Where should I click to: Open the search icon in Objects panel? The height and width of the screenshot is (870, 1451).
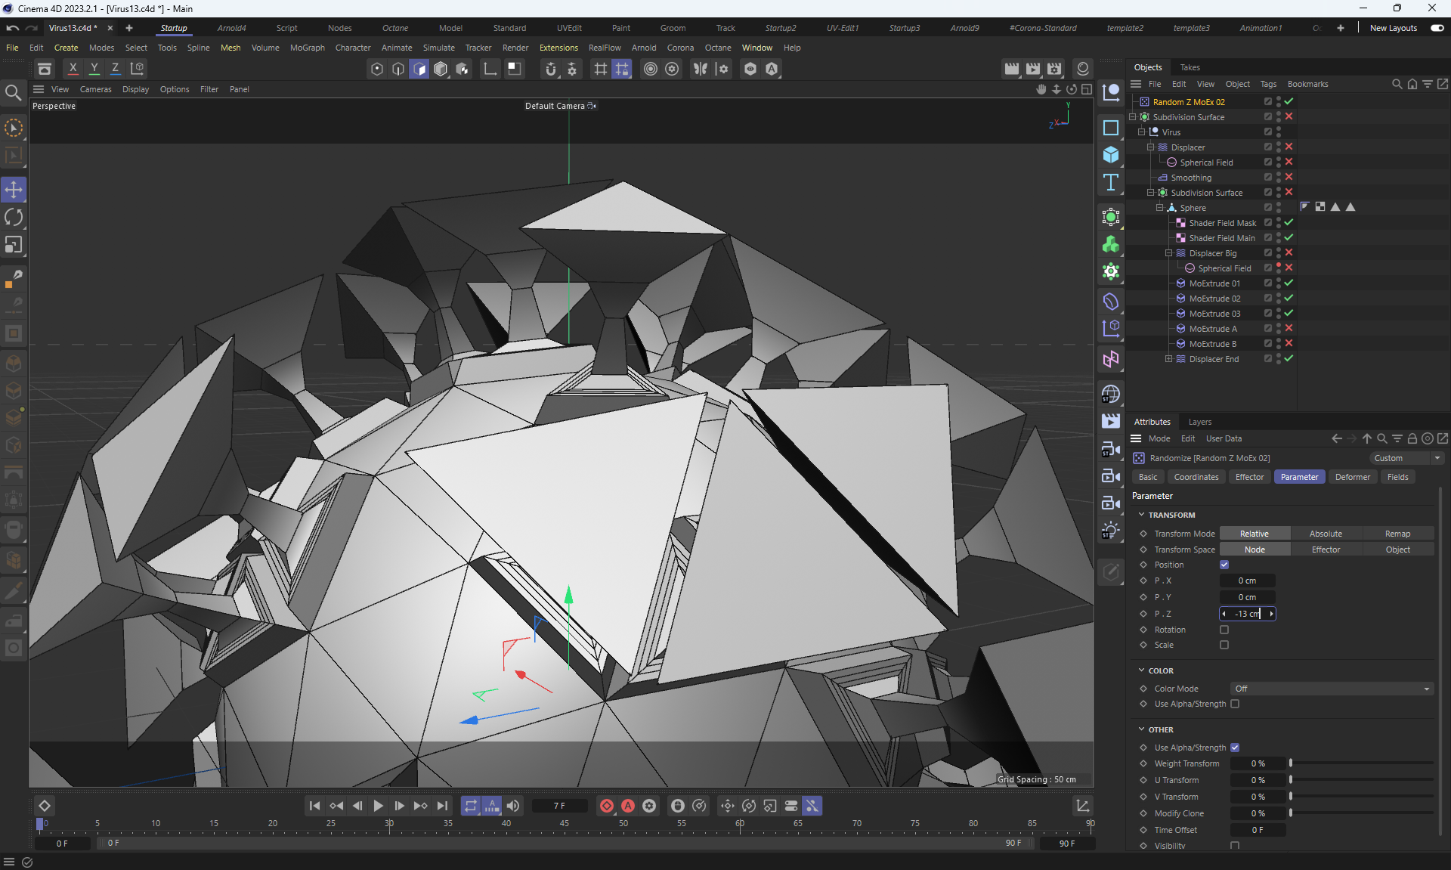click(1397, 84)
